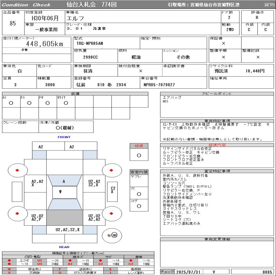Click the chassis number NPR85-7079027
276x276 pixels.
click(159, 85)
